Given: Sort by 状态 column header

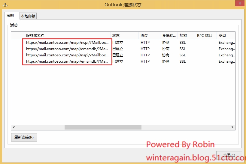Looking at the screenshot, I should pos(124,36).
